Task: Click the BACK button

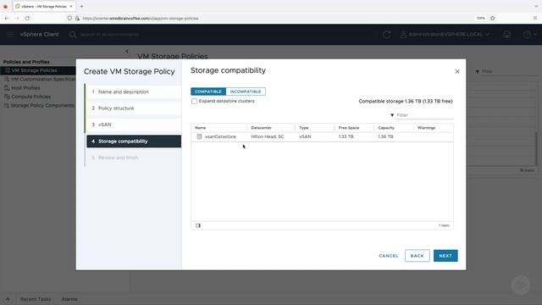Action: (418, 256)
